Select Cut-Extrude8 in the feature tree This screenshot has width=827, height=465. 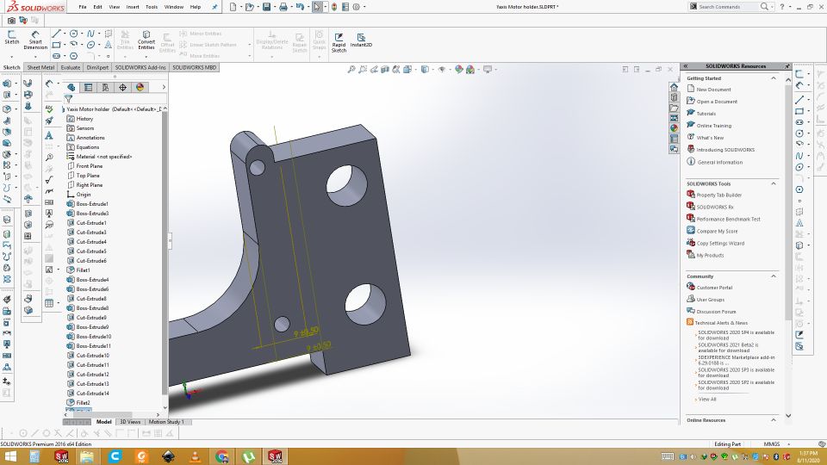[x=91, y=298]
